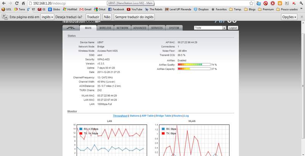Screen dimensions: 305x156
Task: Open the R7 bookmark
Action: tap(31, 9)
